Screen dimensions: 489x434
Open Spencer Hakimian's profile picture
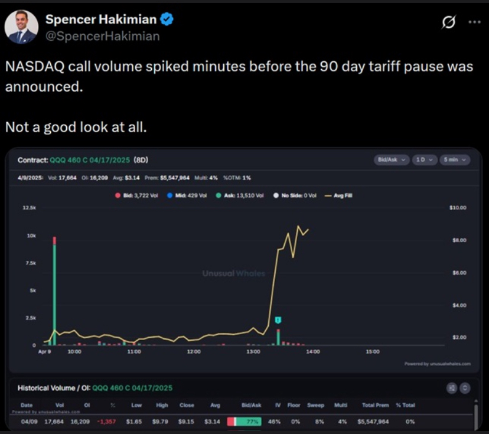point(21,27)
